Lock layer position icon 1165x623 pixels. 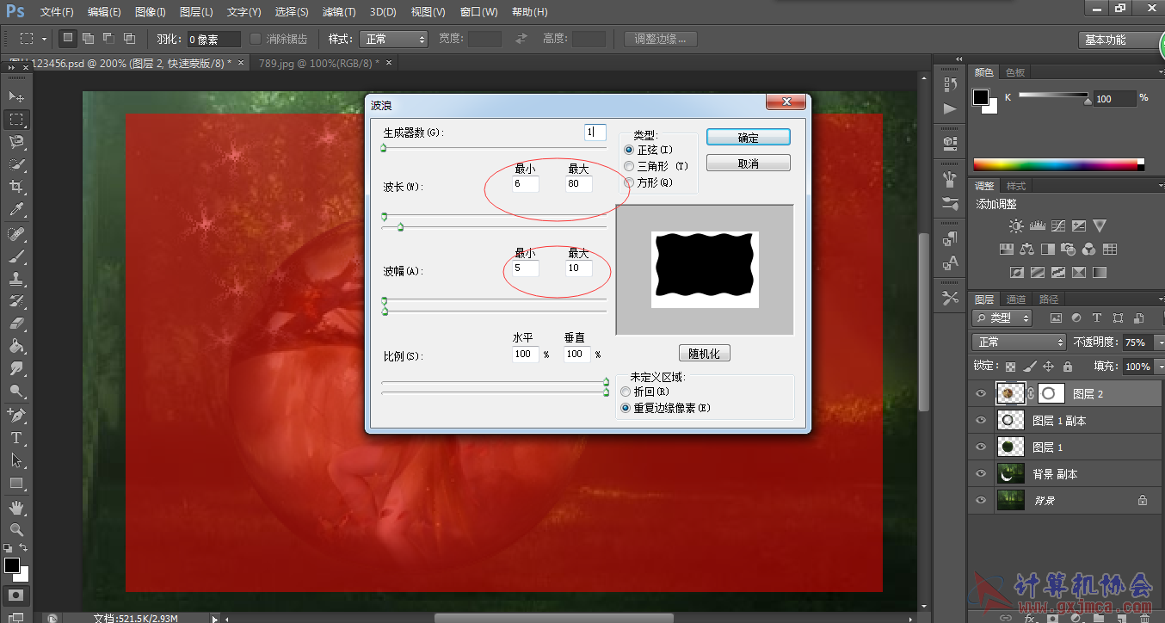click(x=1047, y=367)
